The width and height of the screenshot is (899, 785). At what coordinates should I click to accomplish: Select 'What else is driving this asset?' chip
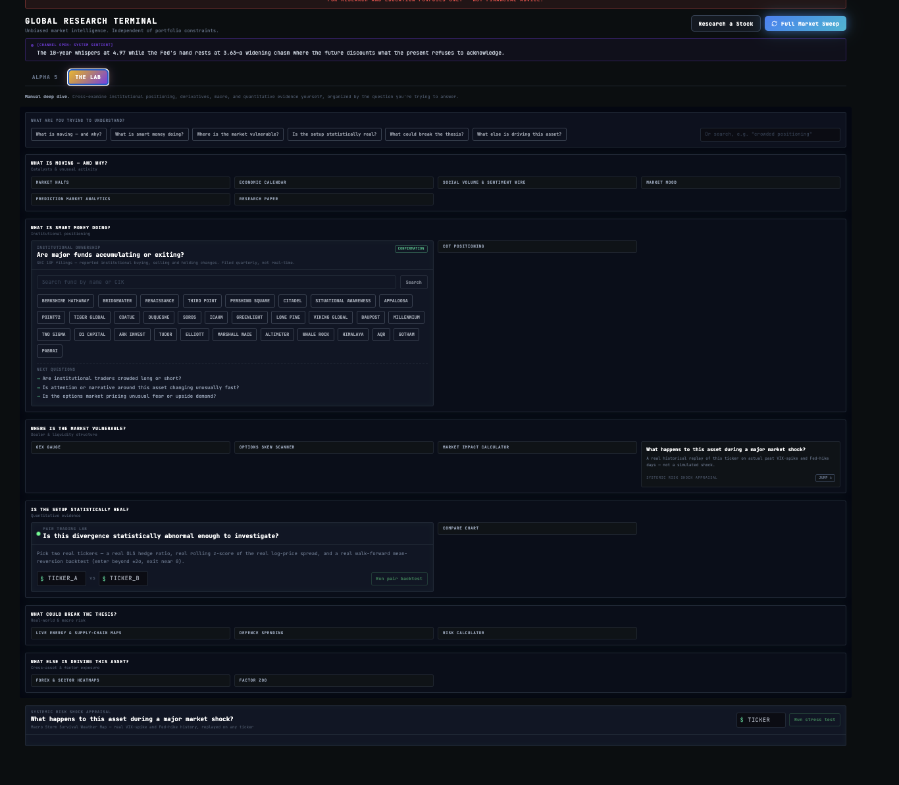coord(519,134)
